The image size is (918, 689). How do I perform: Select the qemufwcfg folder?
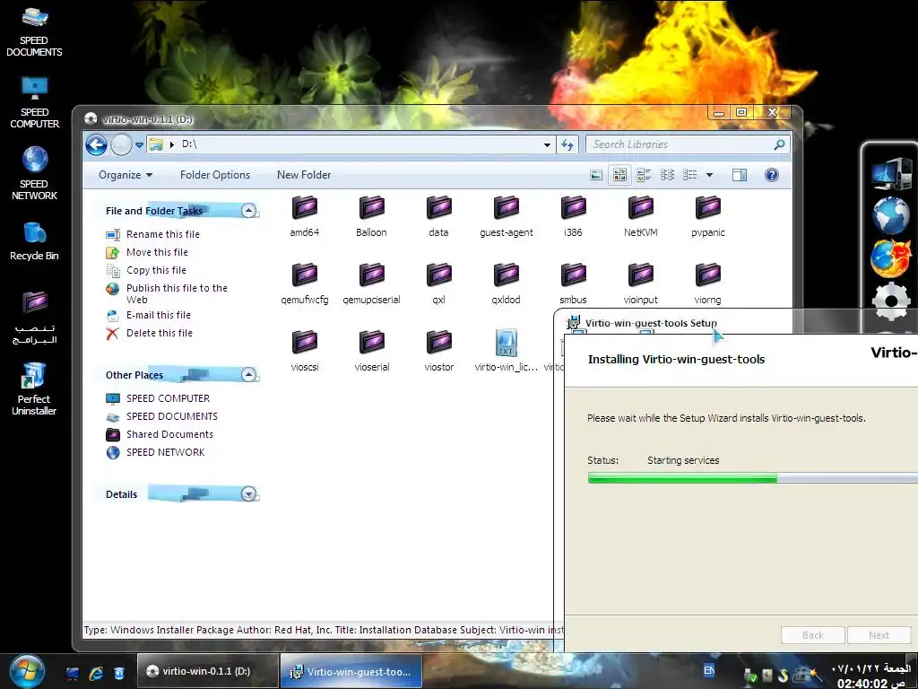[305, 283]
